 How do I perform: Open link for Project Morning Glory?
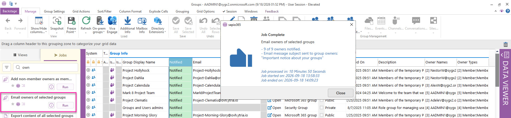click(274, 115)
